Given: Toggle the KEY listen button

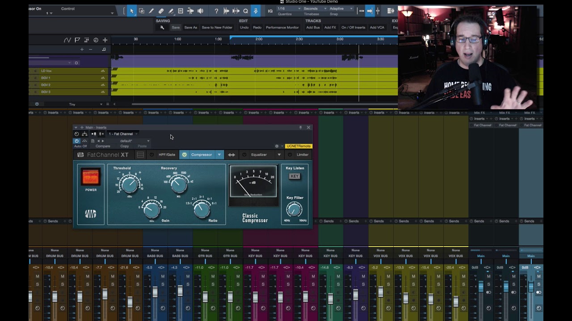Looking at the screenshot, I should tap(294, 176).
